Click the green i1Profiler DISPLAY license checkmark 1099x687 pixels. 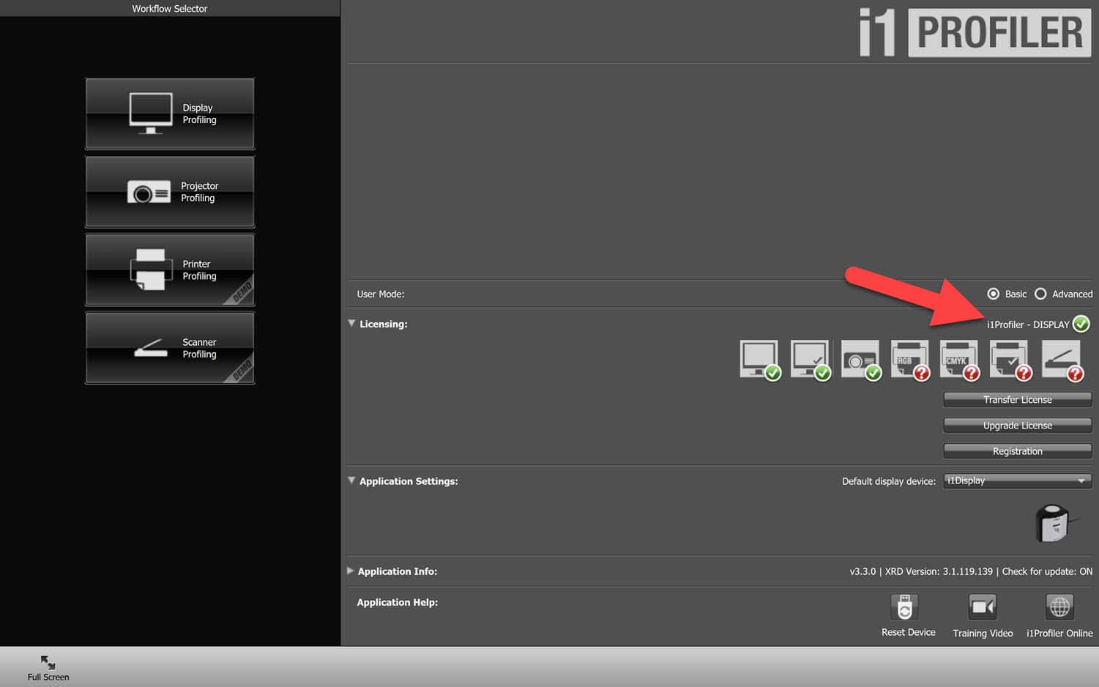tap(1081, 324)
